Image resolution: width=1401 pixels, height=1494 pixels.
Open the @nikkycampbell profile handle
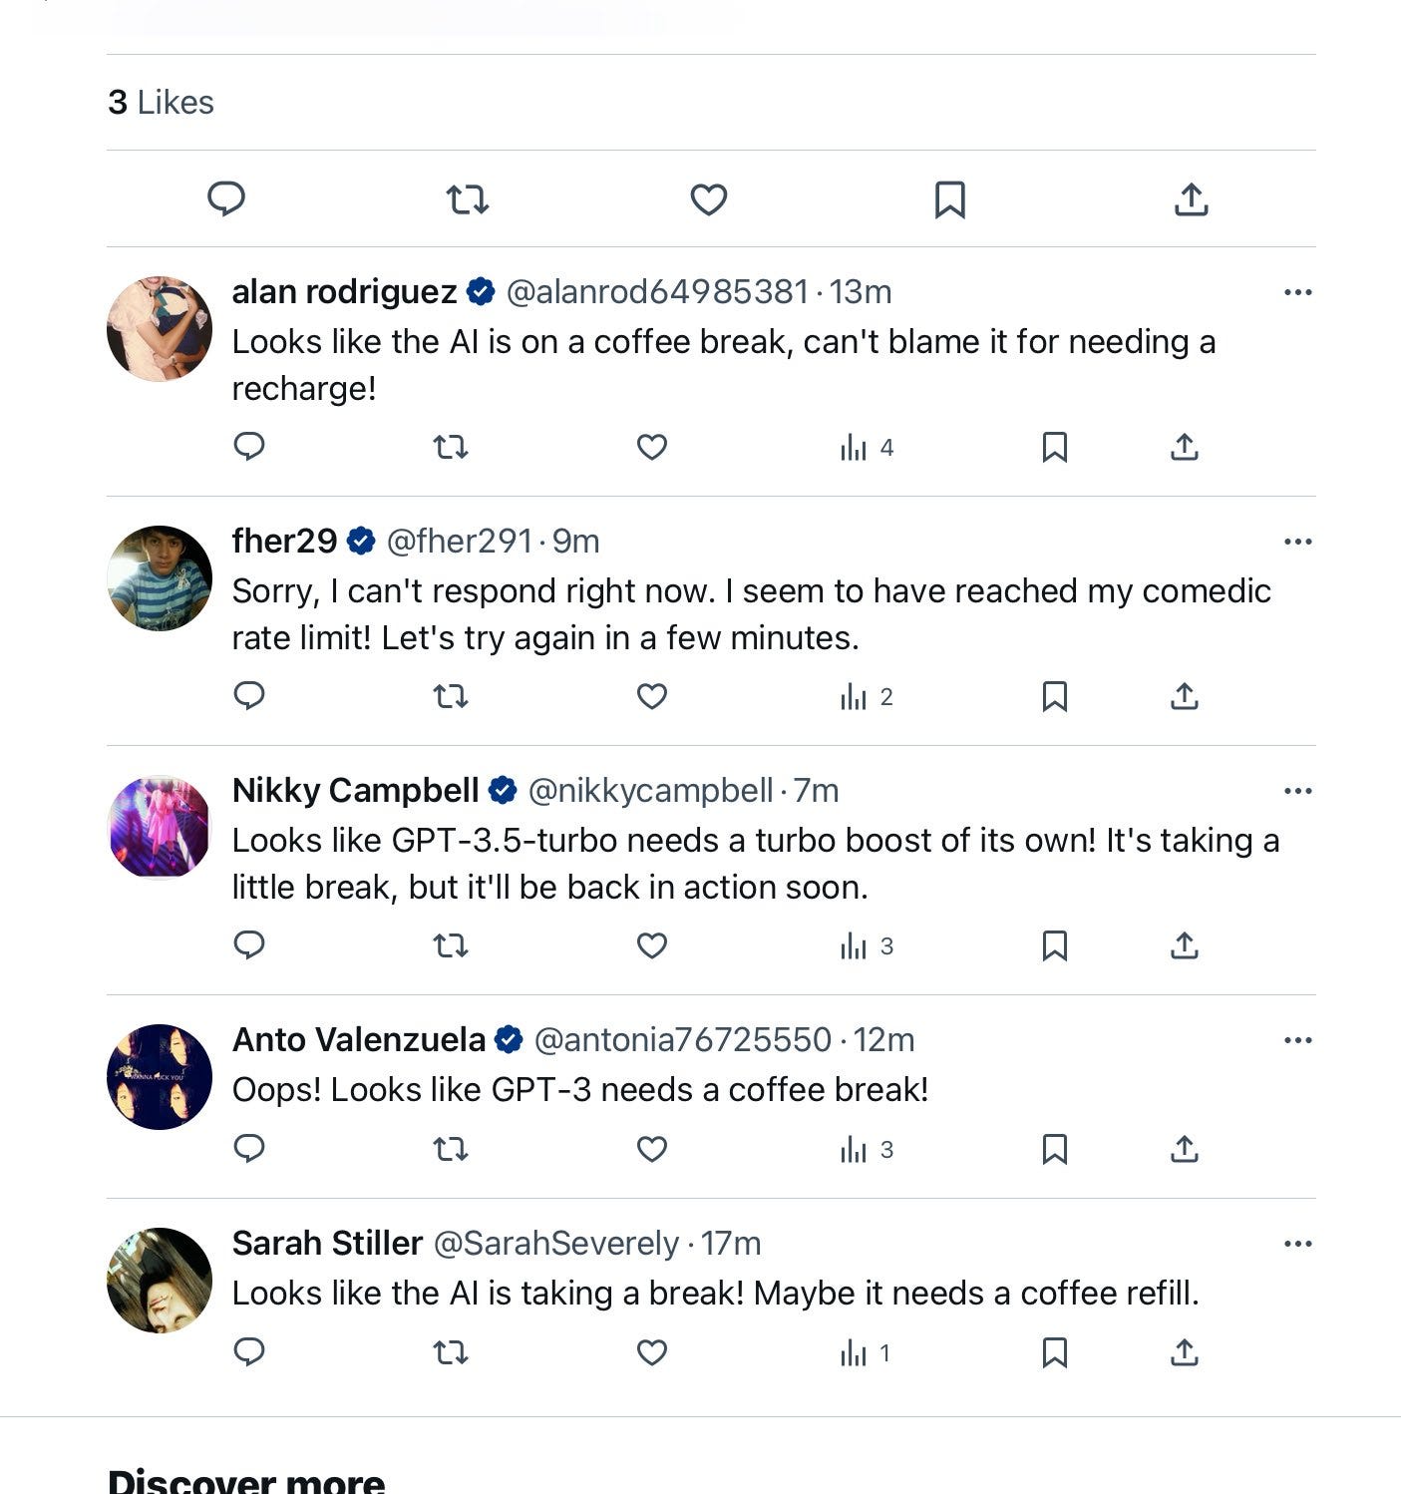point(650,791)
